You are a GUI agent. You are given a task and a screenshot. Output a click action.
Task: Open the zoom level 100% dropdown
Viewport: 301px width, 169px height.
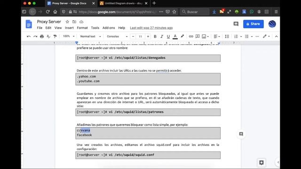(x=69, y=36)
